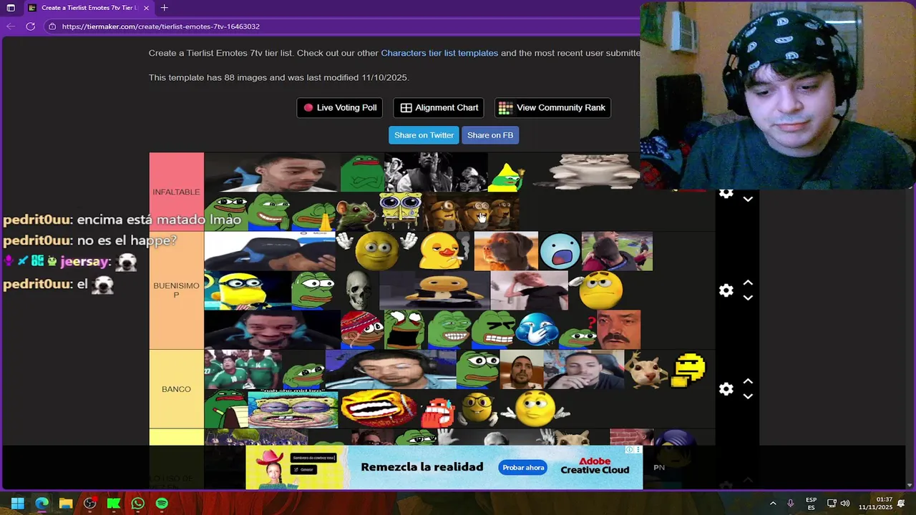Image resolution: width=916 pixels, height=515 pixels.
Task: View Community Rank
Action: (552, 108)
